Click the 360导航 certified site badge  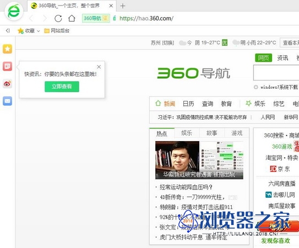[x=96, y=18]
